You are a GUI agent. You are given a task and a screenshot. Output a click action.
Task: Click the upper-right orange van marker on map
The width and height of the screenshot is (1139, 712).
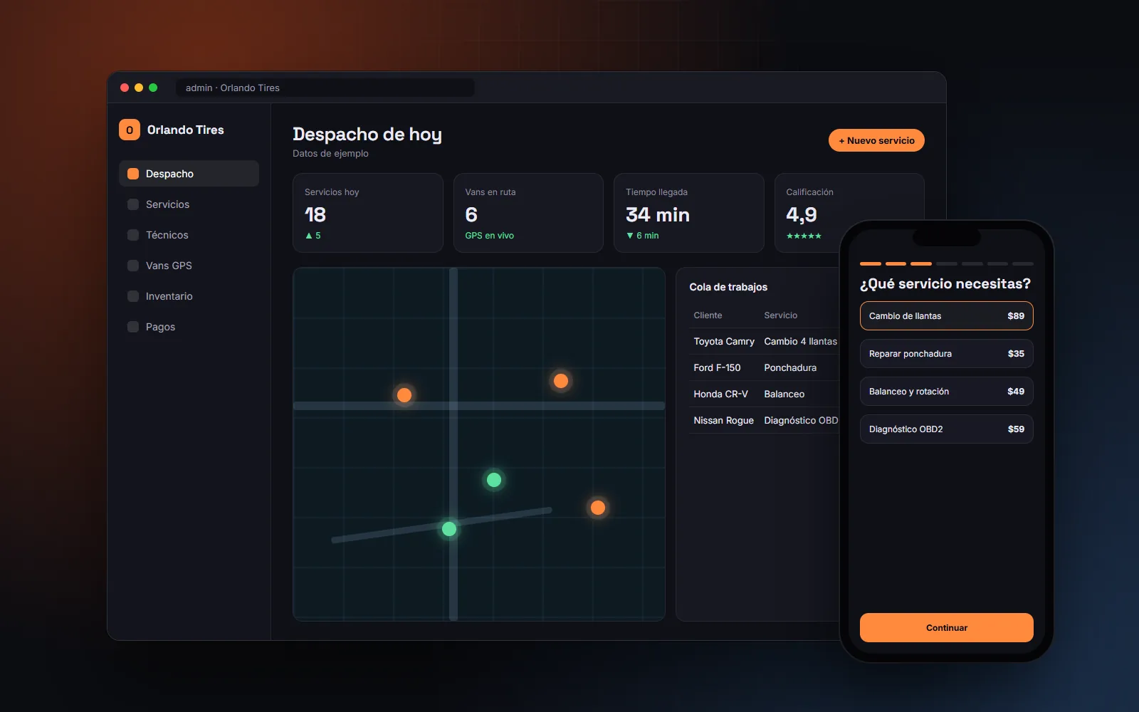point(561,381)
